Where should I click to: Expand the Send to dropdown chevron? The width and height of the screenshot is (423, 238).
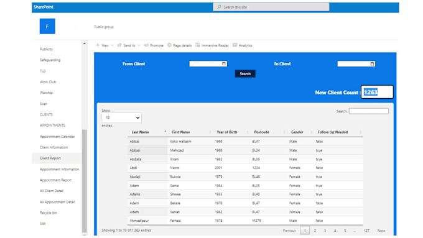139,45
